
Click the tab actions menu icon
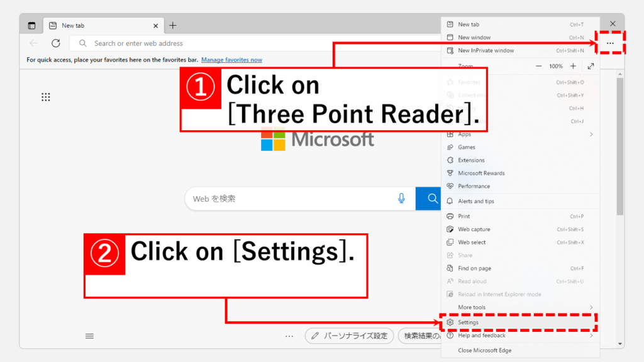click(31, 25)
